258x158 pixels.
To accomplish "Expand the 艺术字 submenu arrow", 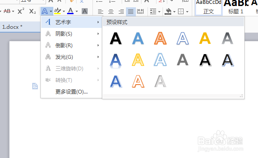I will (98, 22).
